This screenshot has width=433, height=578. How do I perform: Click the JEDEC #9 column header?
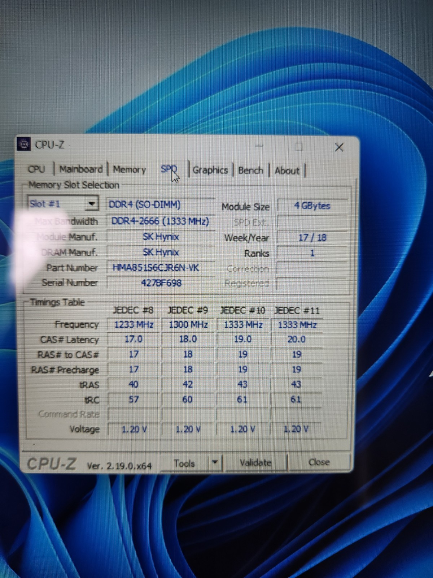188,310
